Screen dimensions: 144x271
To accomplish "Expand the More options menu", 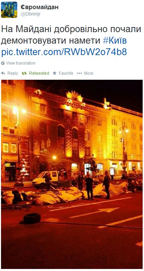I will coord(89,73).
